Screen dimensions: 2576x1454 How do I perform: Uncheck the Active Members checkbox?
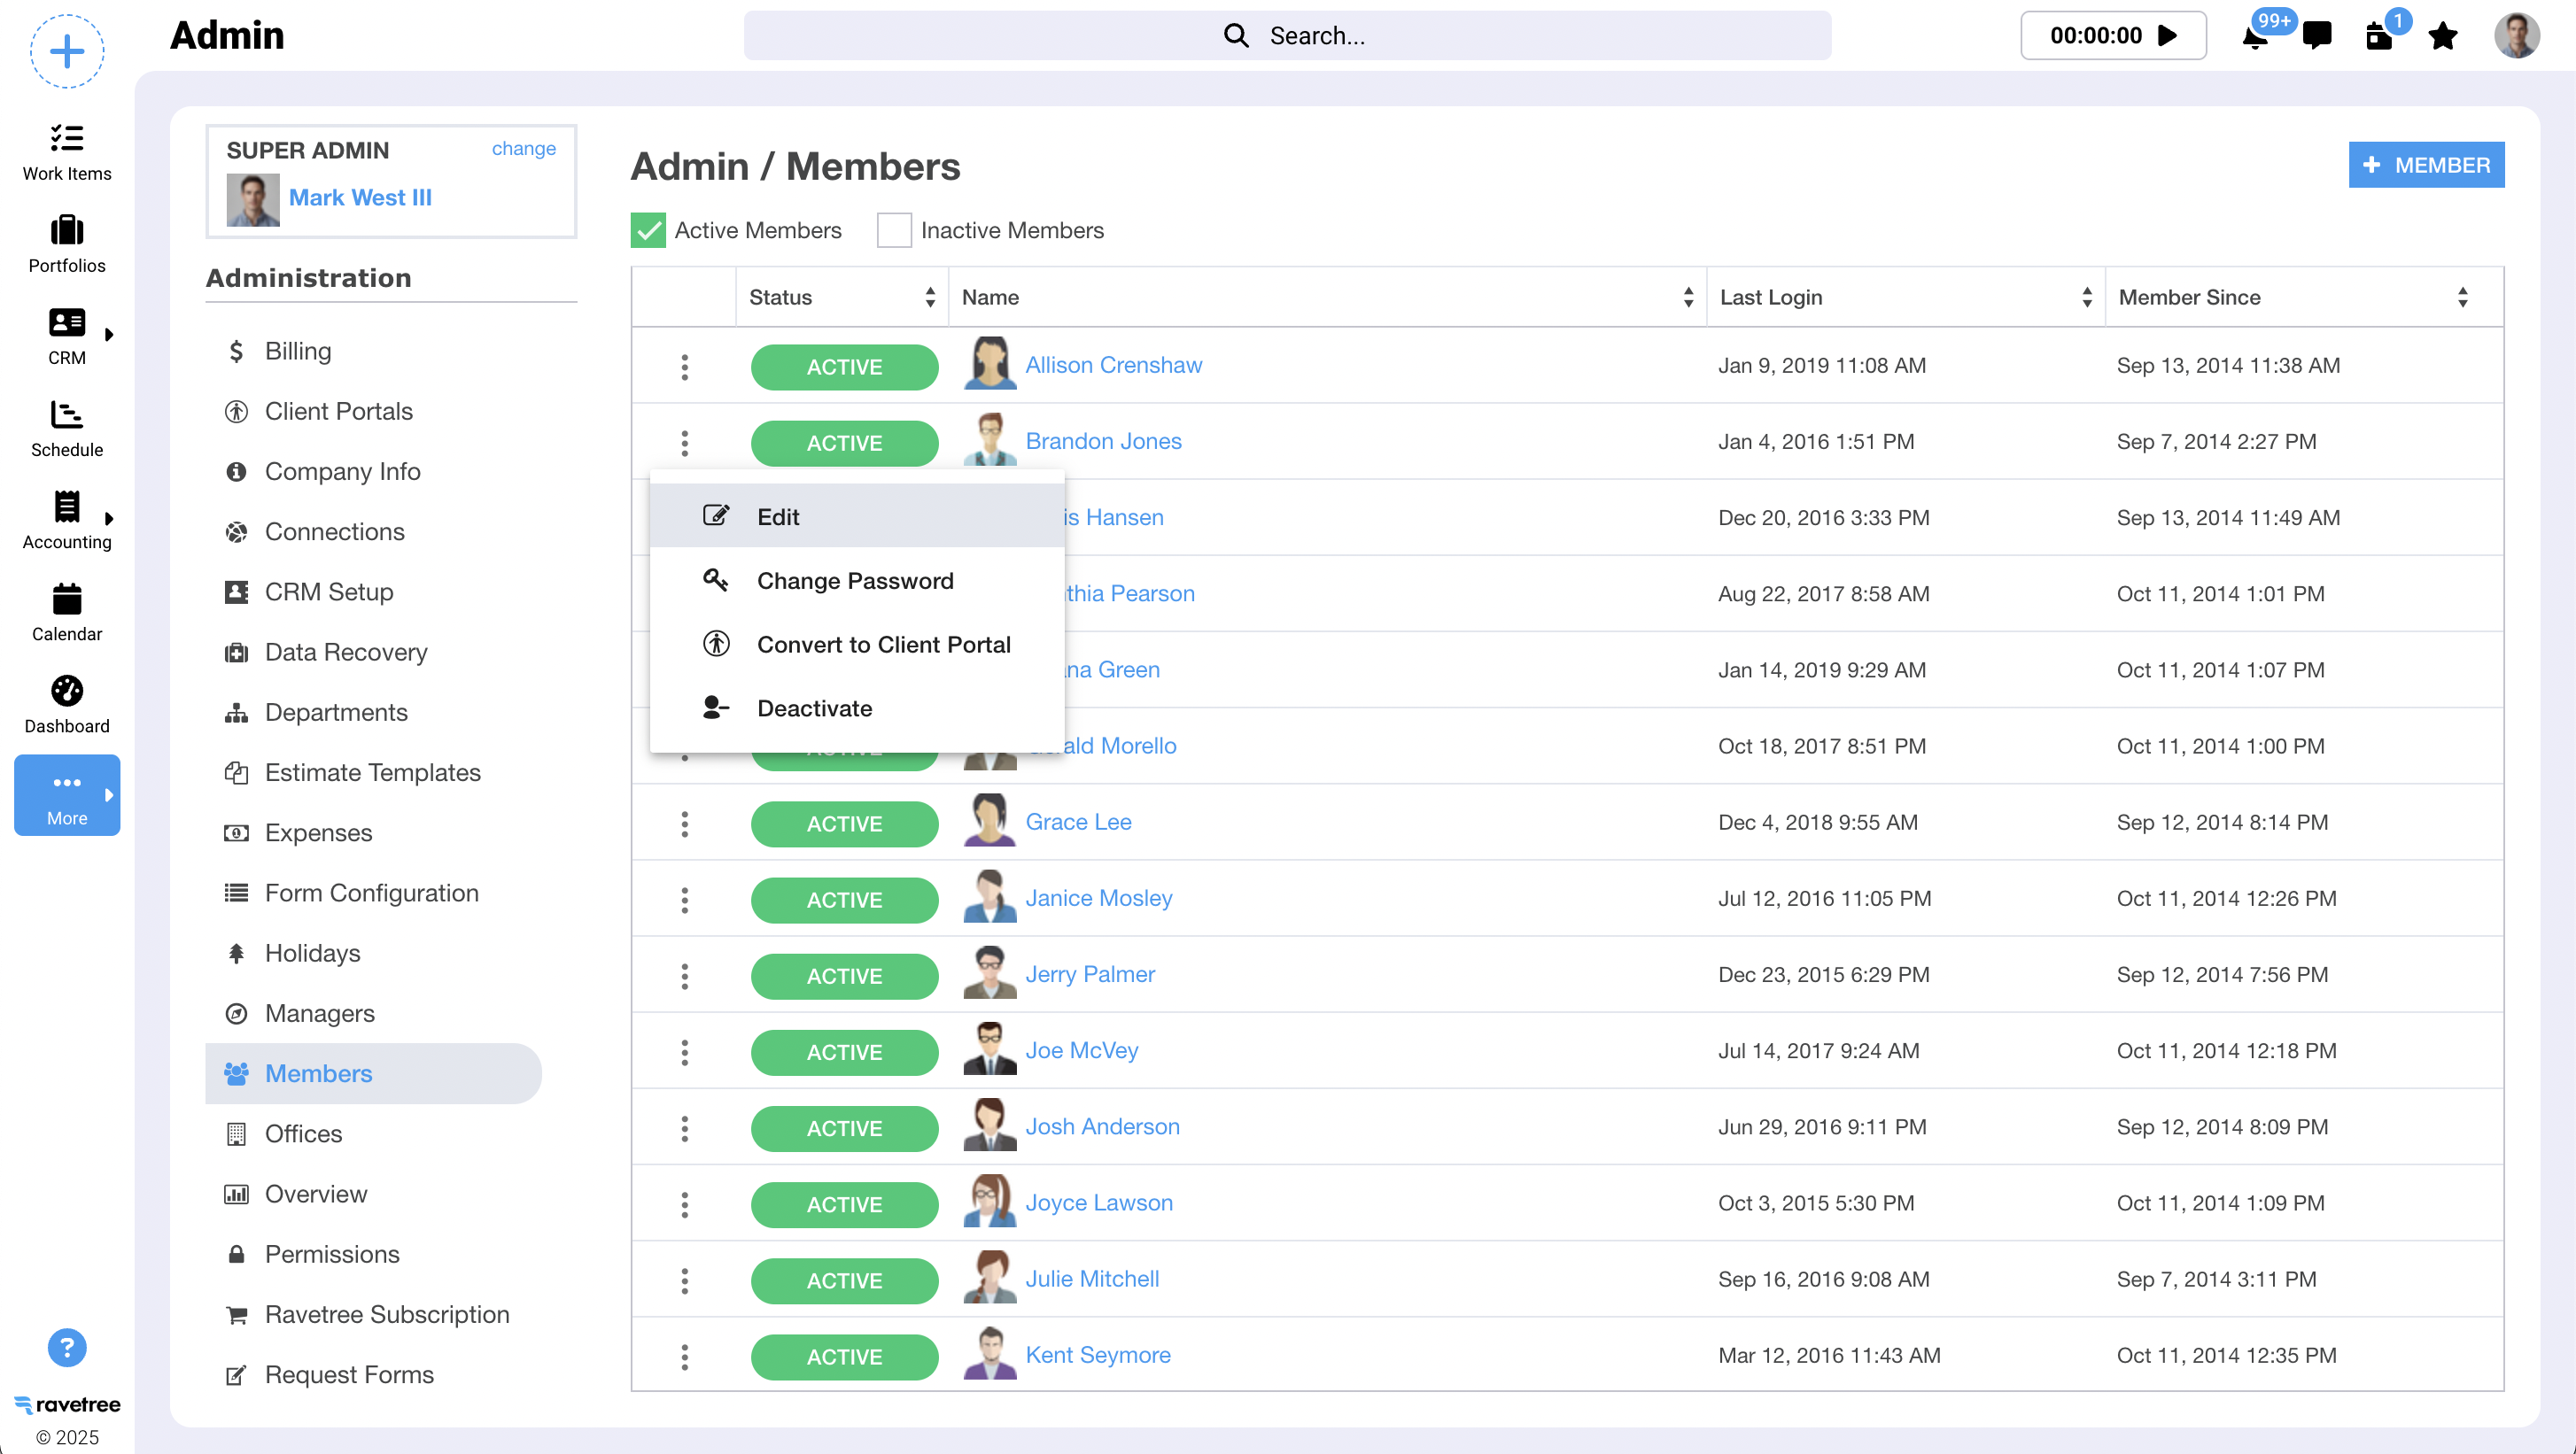648,230
